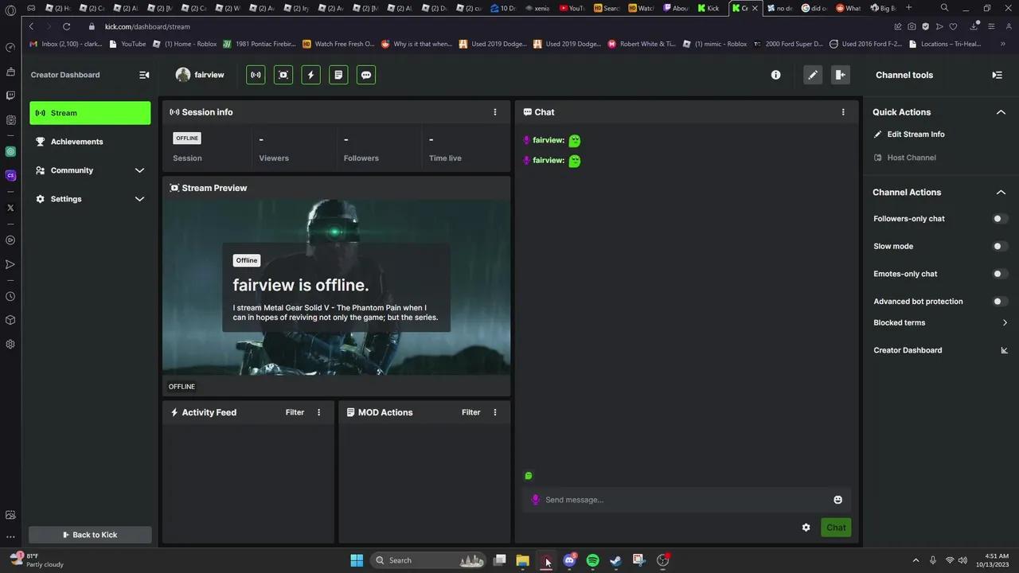Image resolution: width=1019 pixels, height=573 pixels.
Task: Open the Roblox Home bookmark
Action: point(185,44)
